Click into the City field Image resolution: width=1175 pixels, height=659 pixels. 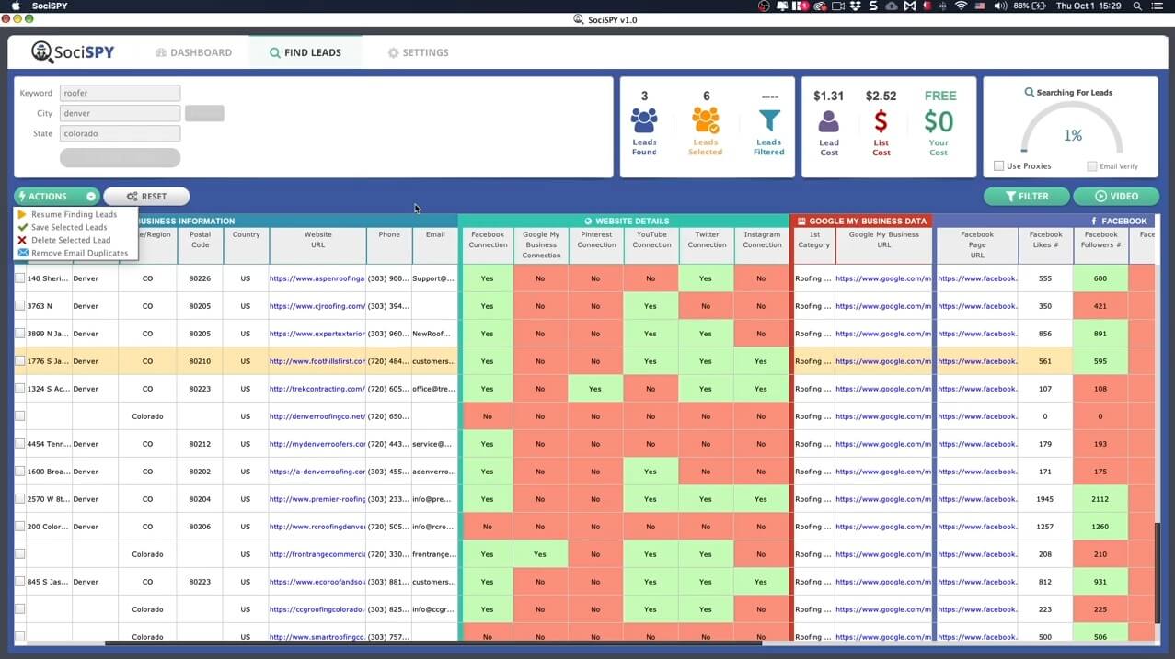(121, 113)
